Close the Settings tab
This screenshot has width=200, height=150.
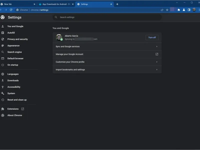pos(111,4)
